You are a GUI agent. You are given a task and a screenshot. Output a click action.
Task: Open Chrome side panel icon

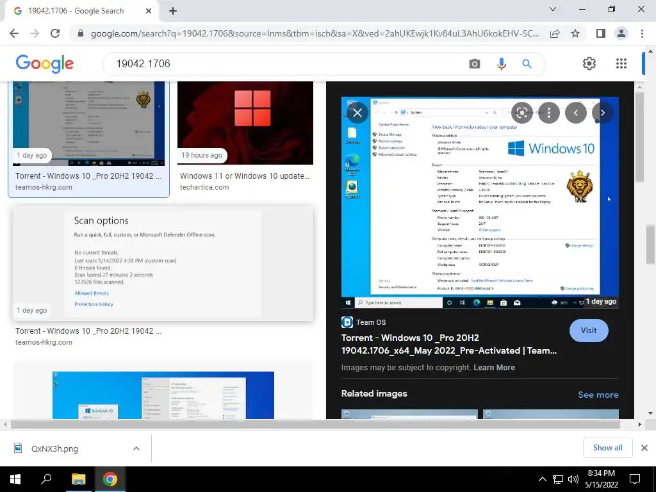(601, 33)
